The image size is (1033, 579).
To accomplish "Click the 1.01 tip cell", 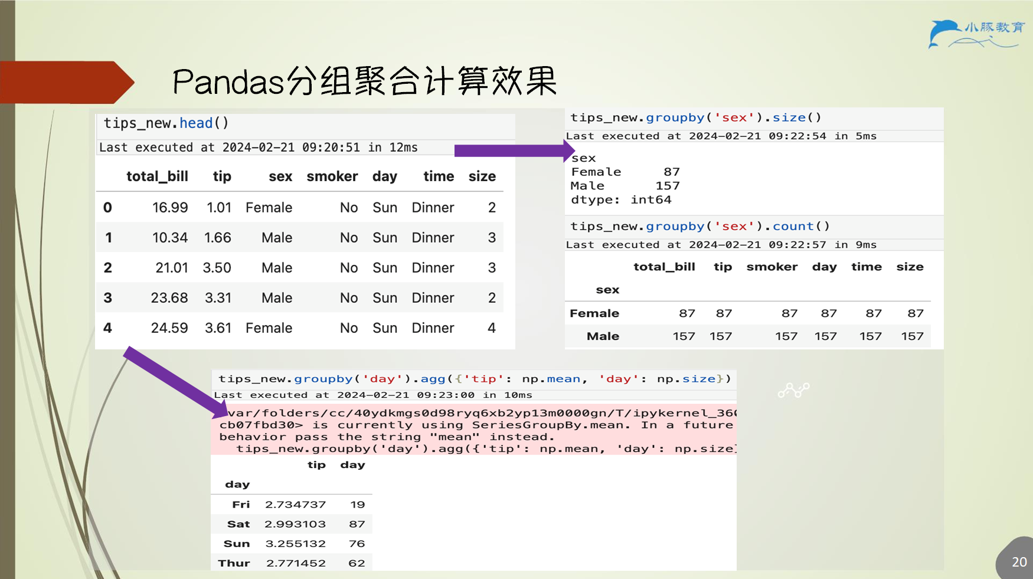I will click(219, 208).
